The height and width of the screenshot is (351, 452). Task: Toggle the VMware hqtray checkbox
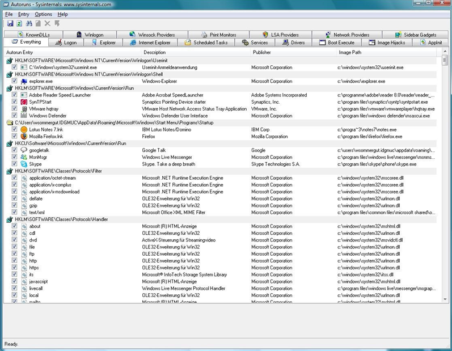point(14,108)
